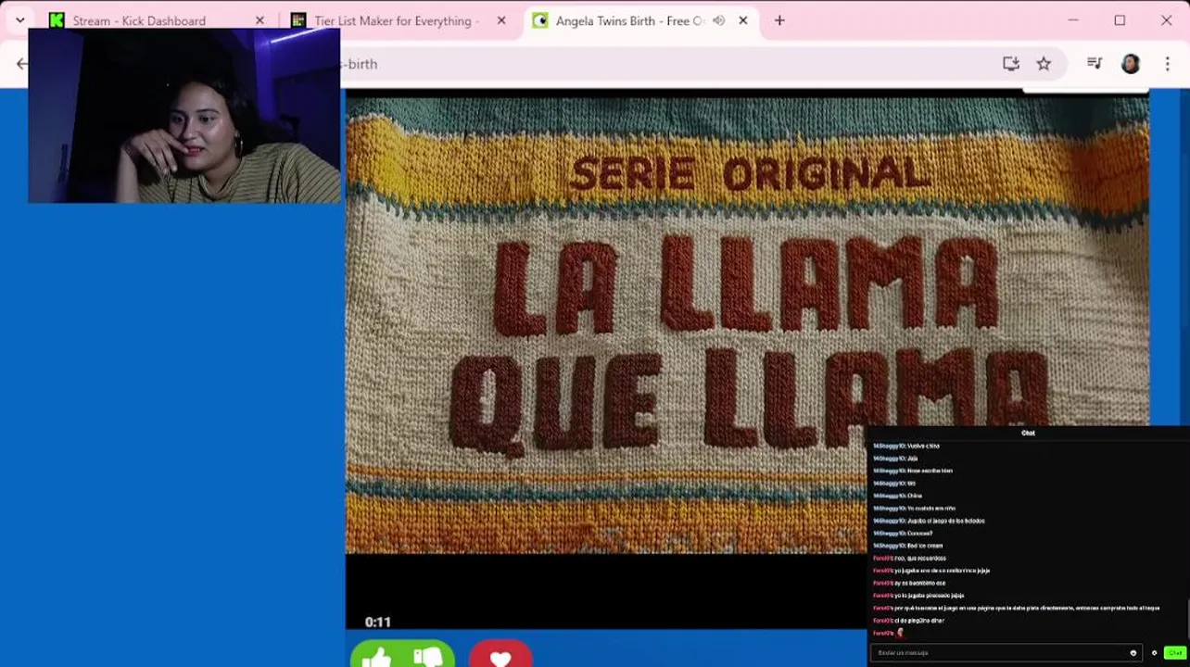
Task: Click the La Llama Que Llama video
Action: [747, 324]
